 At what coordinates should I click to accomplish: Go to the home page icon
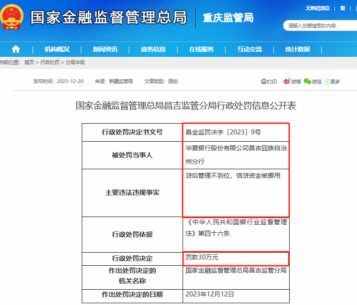coord(16,49)
